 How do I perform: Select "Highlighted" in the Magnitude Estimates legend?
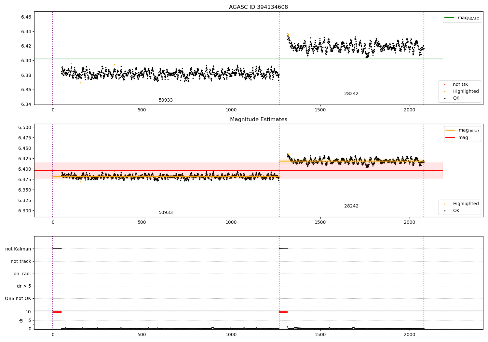point(466,204)
